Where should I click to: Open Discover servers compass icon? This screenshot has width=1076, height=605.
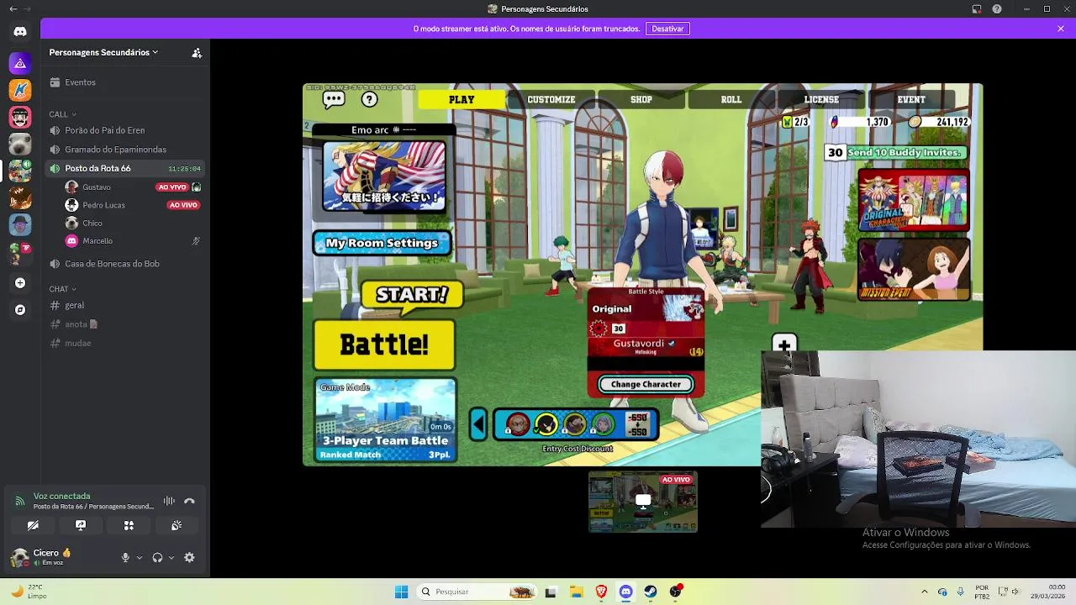20,310
